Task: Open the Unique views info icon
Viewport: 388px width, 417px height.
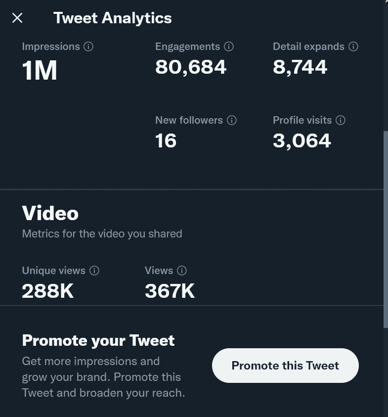Action: pyautogui.click(x=94, y=271)
